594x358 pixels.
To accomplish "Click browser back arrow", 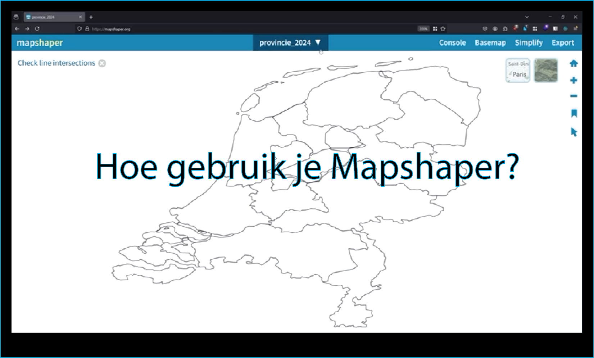I will pyautogui.click(x=17, y=28).
